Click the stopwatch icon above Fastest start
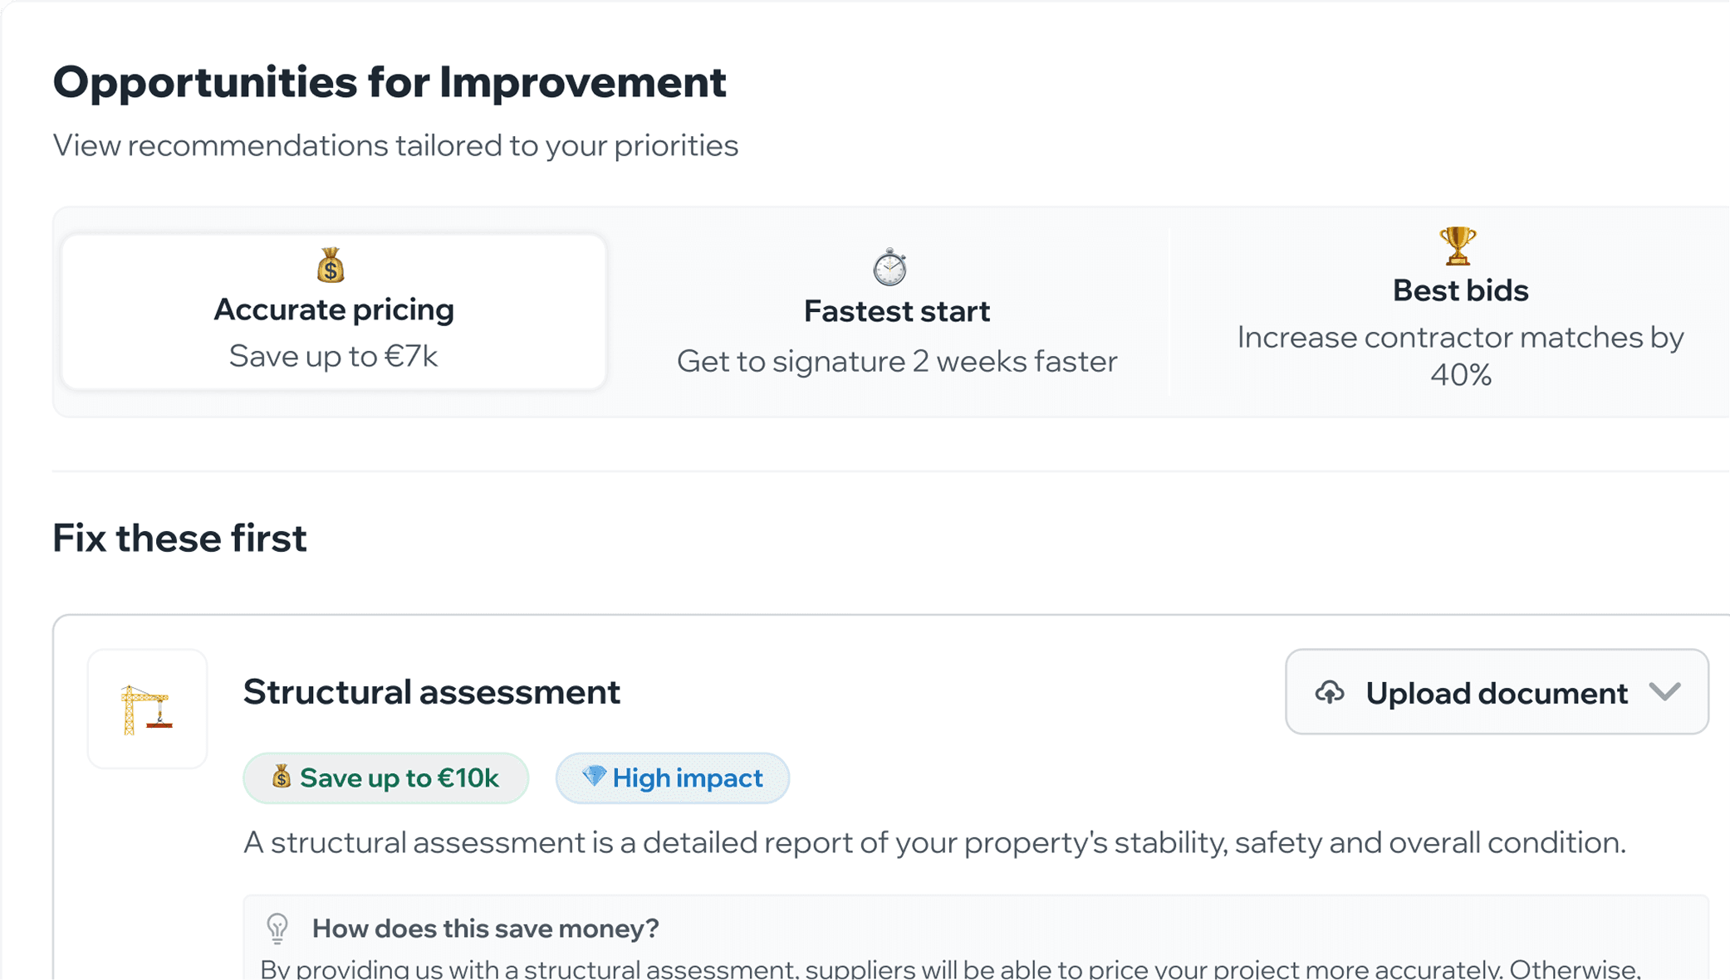1730x980 pixels. click(x=890, y=267)
